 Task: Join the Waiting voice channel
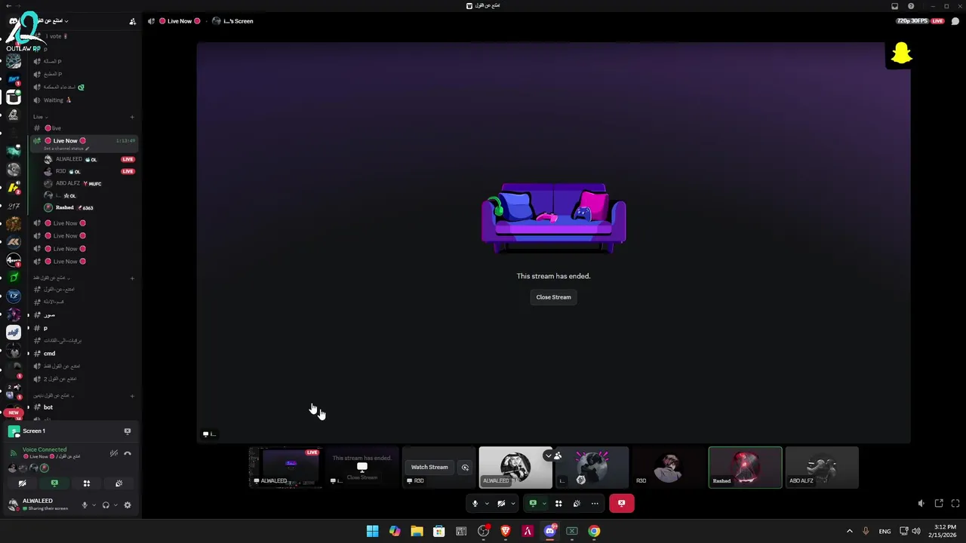click(x=83, y=100)
